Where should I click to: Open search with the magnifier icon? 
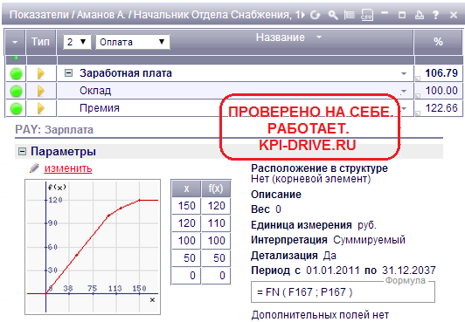[333, 15]
